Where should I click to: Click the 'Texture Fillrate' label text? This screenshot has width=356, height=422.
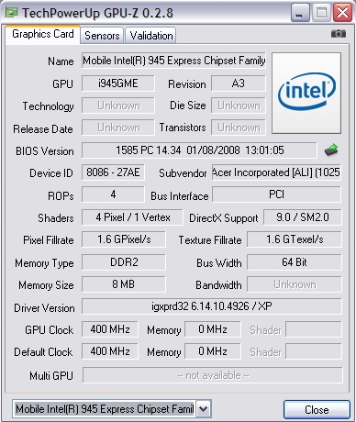point(210,240)
